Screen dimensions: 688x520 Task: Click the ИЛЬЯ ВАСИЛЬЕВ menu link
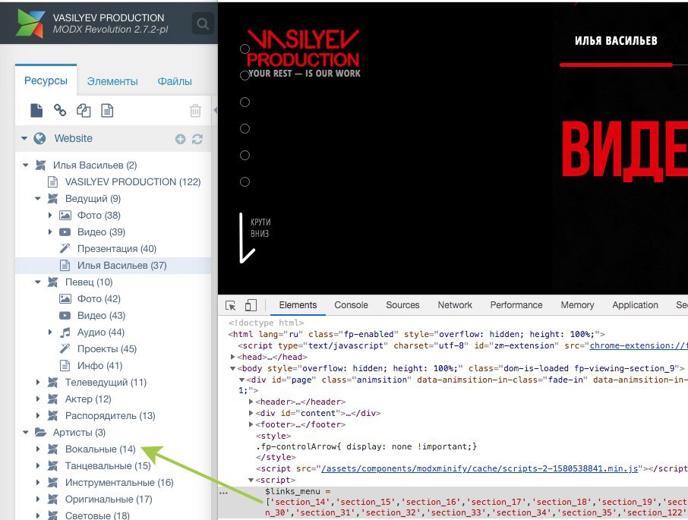pos(616,41)
